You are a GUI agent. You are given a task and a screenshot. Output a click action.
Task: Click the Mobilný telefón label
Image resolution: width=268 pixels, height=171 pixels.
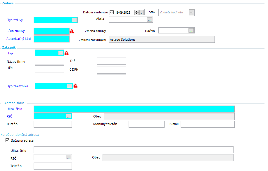pyautogui.click(x=105, y=124)
